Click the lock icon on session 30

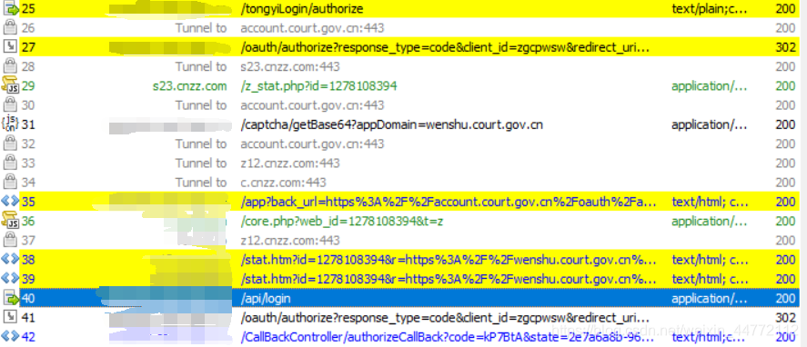pos(10,104)
